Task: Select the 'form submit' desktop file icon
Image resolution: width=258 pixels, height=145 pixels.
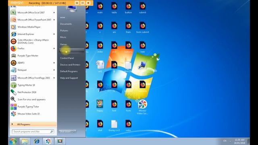Action: pyautogui.click(x=142, y=28)
